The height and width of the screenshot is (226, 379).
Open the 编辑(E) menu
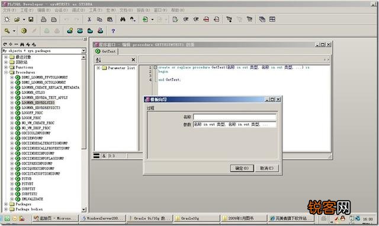44,10
